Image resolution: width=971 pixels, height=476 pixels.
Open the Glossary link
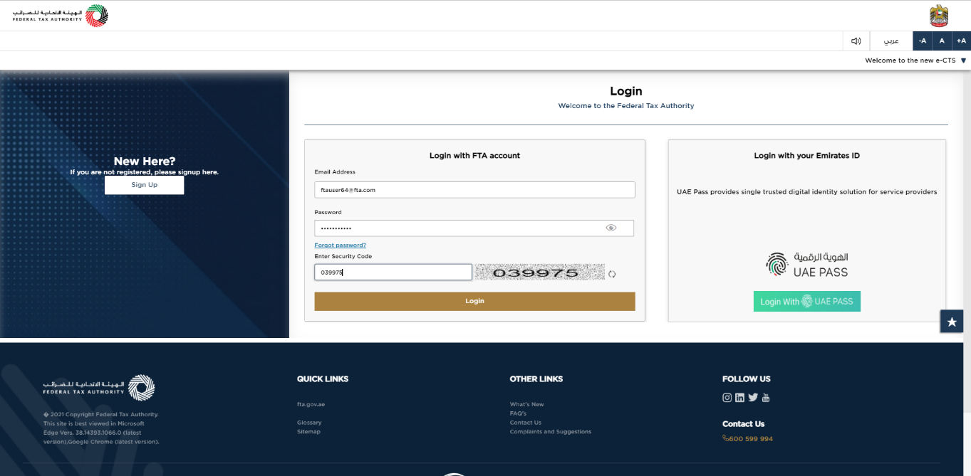pos(309,423)
